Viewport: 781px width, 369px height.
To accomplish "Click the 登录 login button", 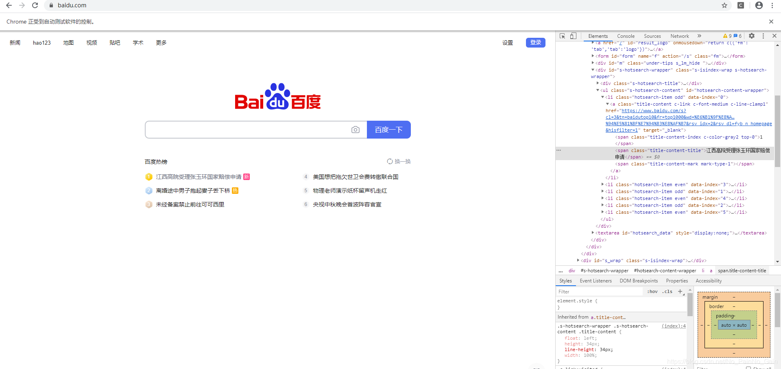I will pos(536,42).
